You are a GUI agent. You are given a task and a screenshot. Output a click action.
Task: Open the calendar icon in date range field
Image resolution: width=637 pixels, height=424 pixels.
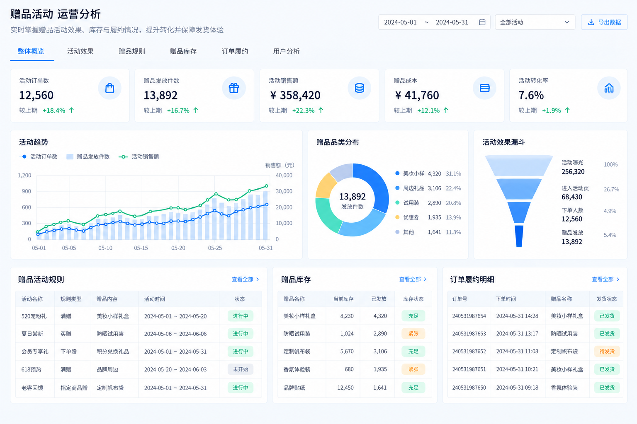[x=482, y=22]
